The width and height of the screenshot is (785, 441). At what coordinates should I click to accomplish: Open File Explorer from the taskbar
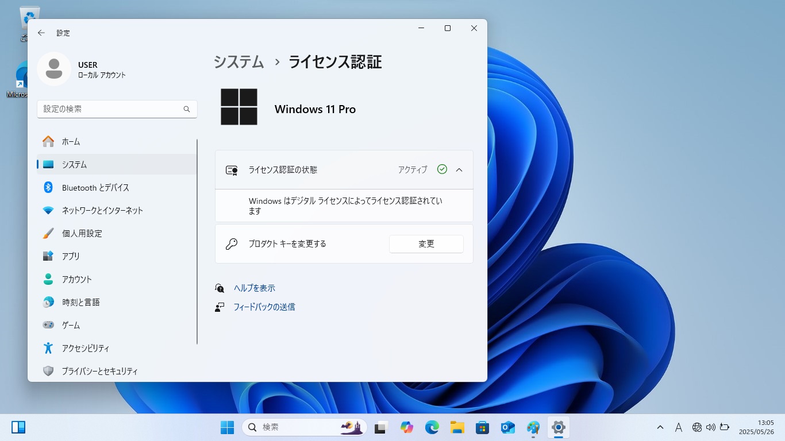[457, 427]
